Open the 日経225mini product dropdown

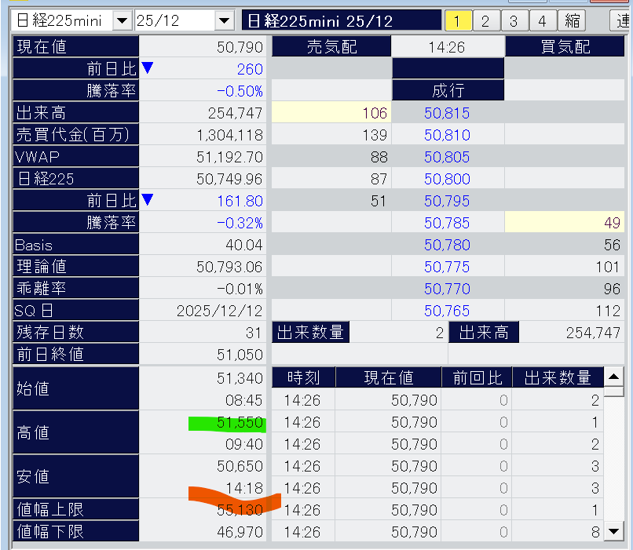point(123,20)
